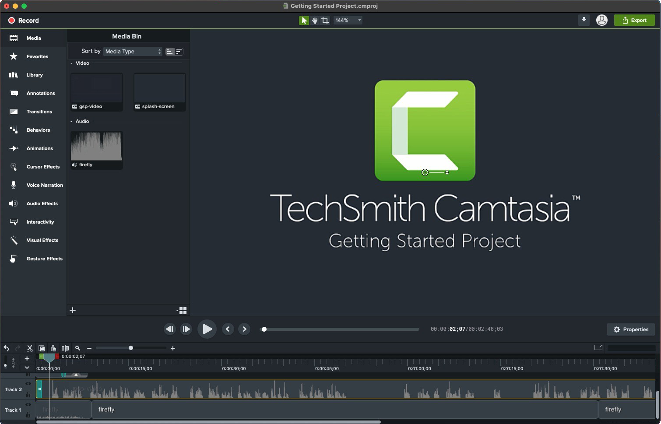The image size is (661, 424).
Task: Open the Transitions panel
Action: point(39,112)
